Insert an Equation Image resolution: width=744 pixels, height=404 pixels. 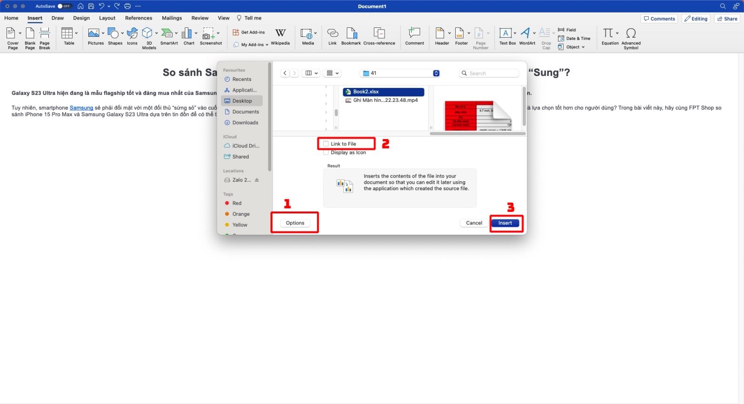point(610,36)
